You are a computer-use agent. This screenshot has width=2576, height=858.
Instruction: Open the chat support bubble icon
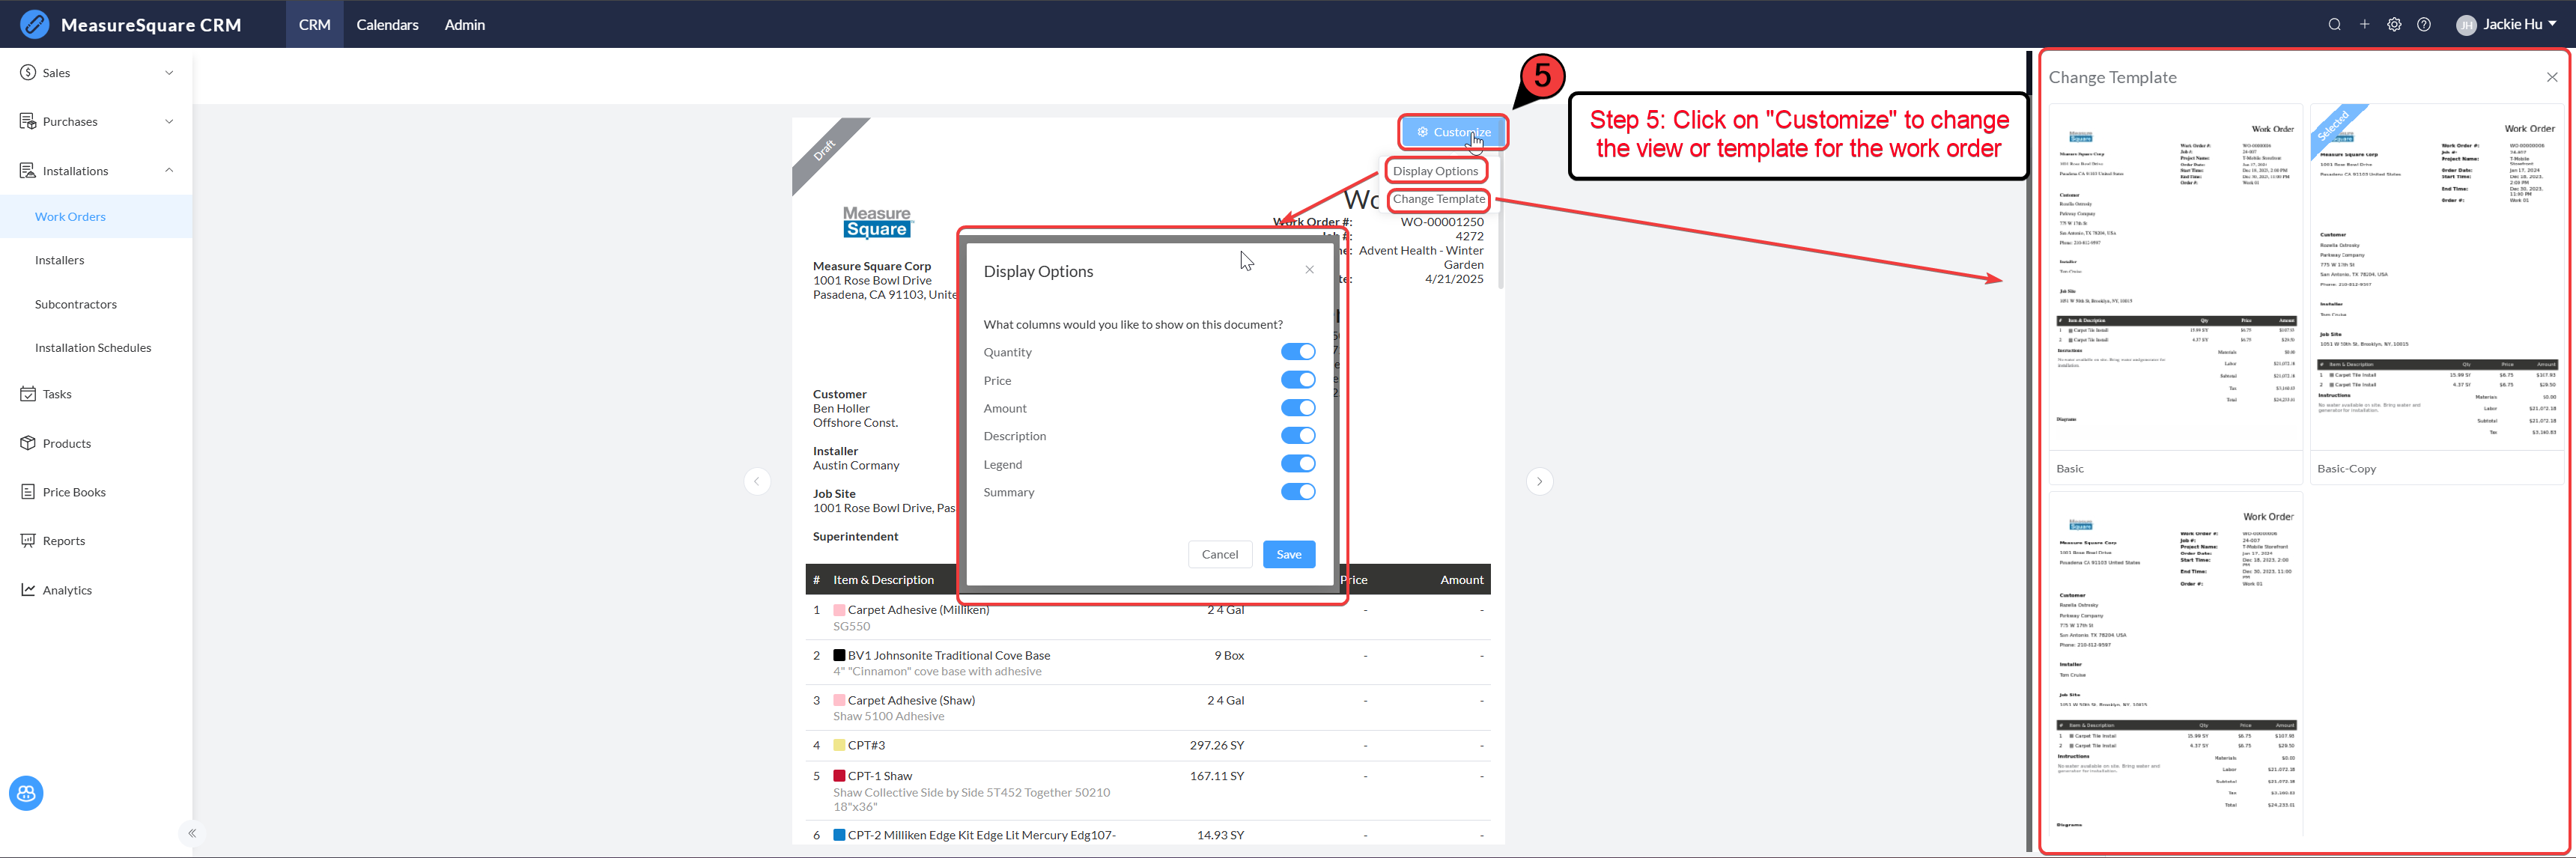pyautogui.click(x=26, y=793)
